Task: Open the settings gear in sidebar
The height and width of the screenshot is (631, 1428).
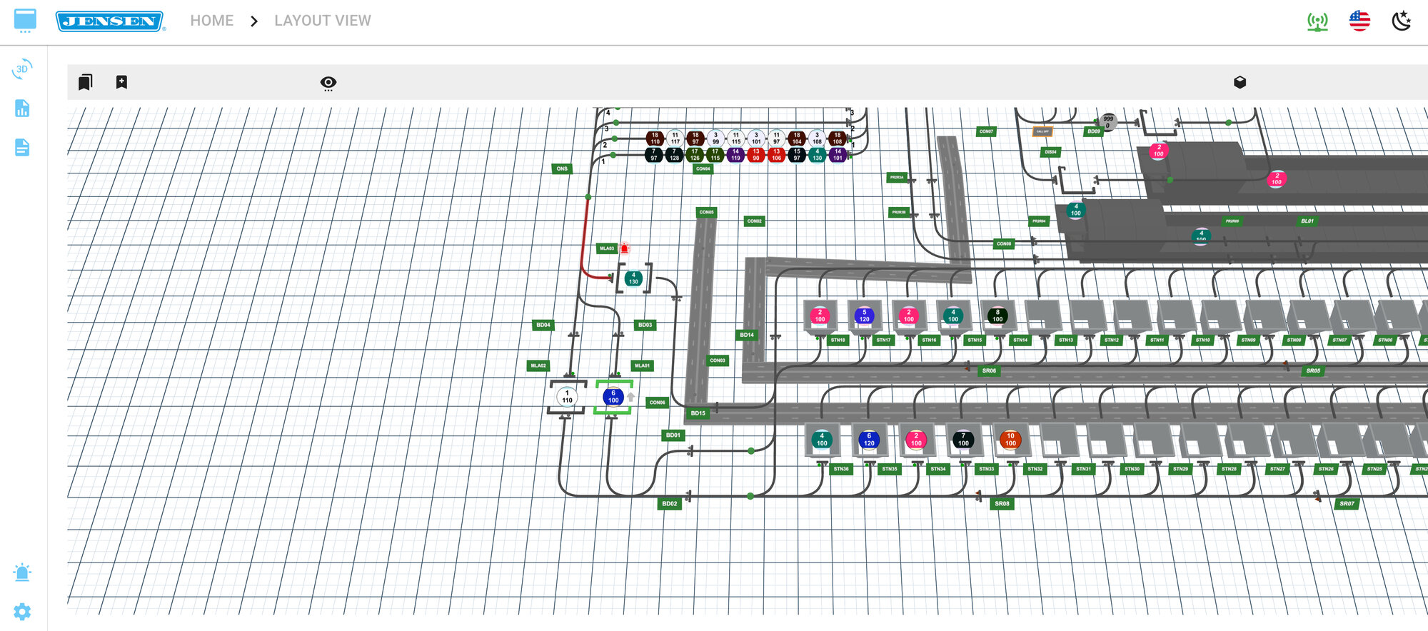Action: pos(22,612)
